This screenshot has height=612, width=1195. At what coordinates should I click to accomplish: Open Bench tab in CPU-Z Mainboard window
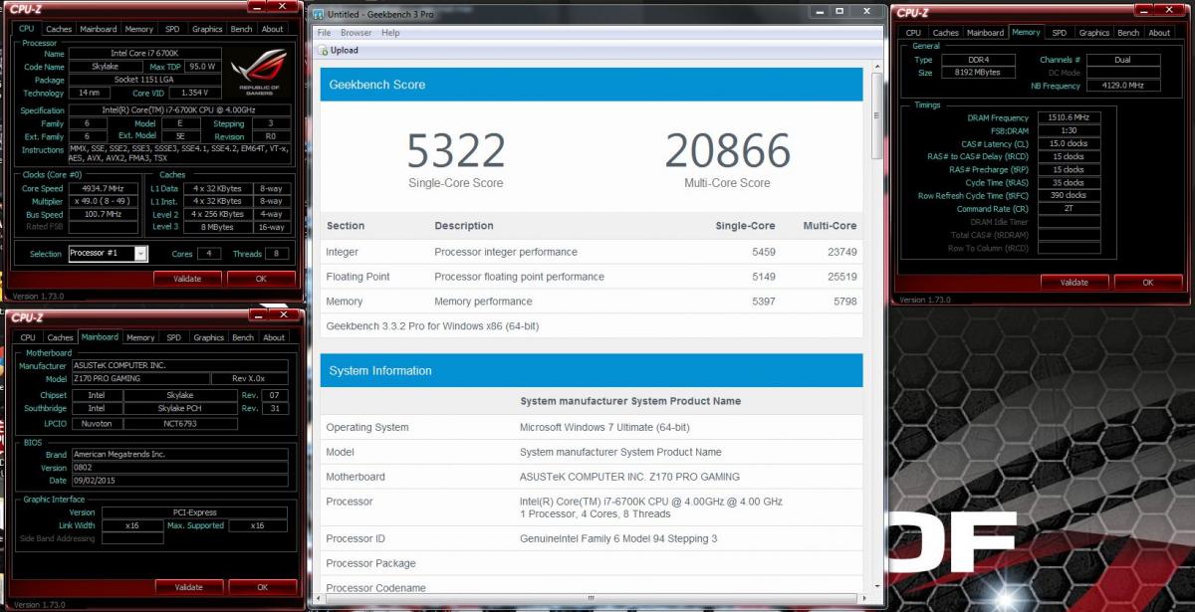(x=243, y=337)
